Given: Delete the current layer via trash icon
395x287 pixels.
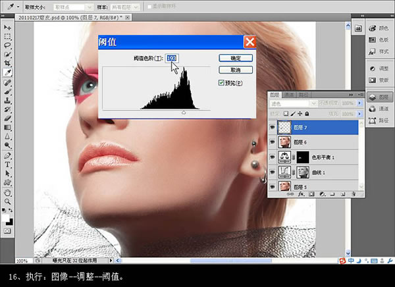Looking at the screenshot, I should click(x=354, y=194).
